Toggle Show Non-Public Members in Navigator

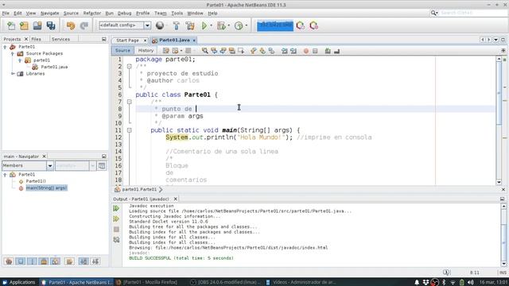(x=44, y=261)
